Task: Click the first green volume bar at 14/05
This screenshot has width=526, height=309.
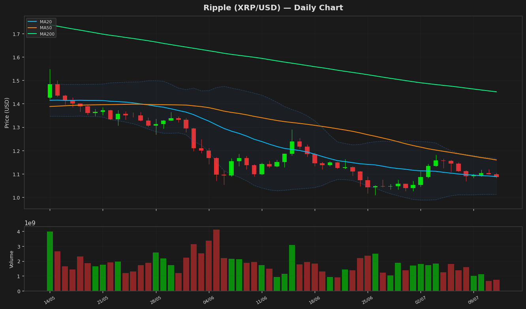Action: (50, 261)
